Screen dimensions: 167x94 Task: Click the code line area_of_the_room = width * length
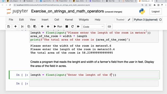(x=58, y=36)
